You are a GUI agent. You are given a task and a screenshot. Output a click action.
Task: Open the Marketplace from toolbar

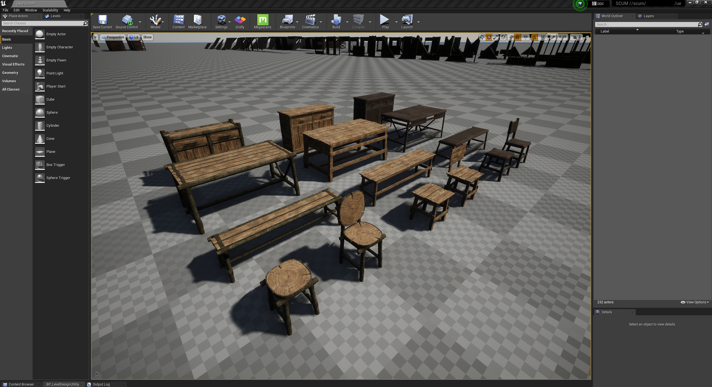[x=197, y=22]
